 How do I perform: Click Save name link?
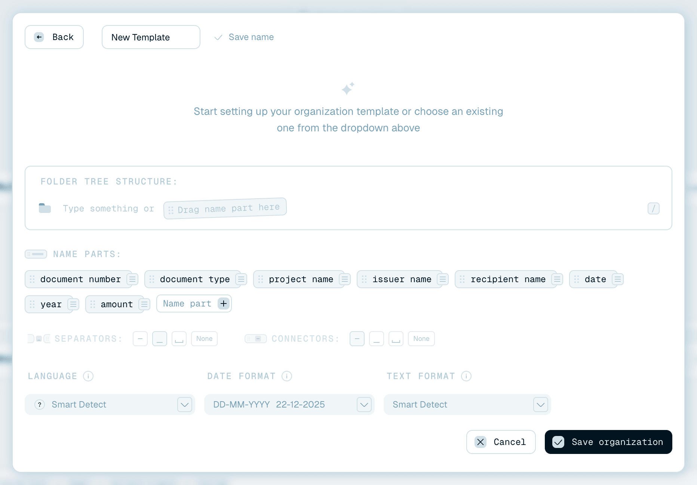point(244,37)
